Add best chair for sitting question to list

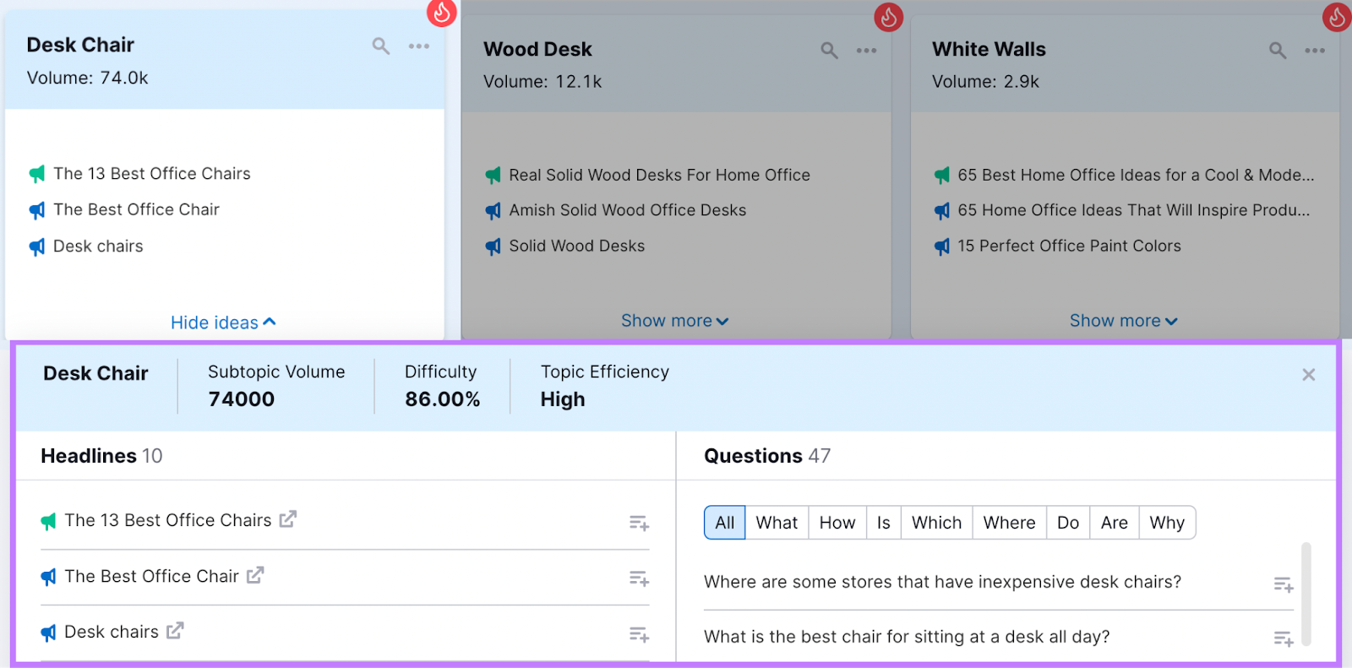click(1284, 639)
